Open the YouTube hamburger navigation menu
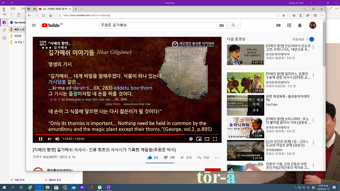Viewport: 340px width, 191px height. coord(34,25)
